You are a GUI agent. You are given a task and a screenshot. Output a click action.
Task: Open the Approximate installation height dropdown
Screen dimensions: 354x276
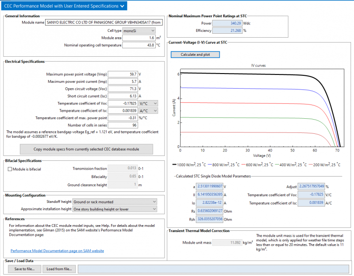115,209
